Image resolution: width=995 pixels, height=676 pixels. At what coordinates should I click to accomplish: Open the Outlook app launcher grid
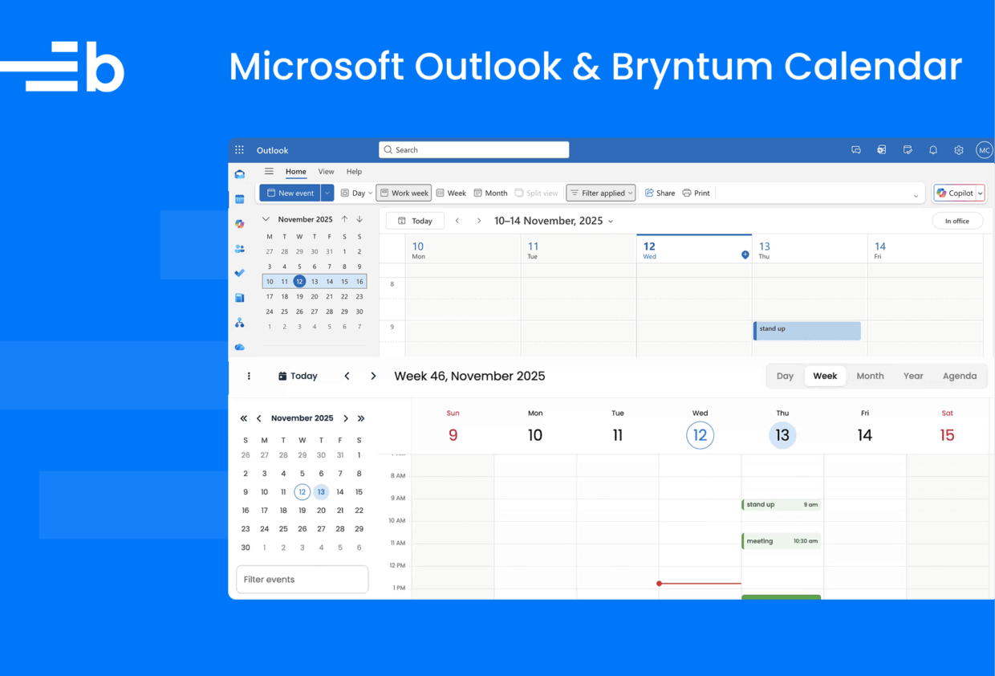[x=239, y=150]
